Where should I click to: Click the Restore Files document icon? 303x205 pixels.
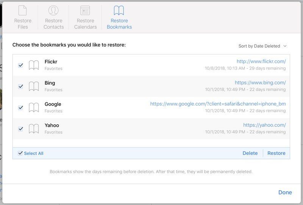coord(23,10)
